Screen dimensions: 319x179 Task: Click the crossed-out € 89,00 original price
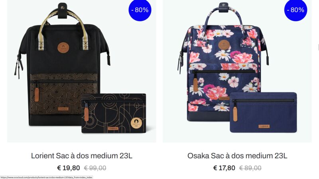click(x=250, y=168)
